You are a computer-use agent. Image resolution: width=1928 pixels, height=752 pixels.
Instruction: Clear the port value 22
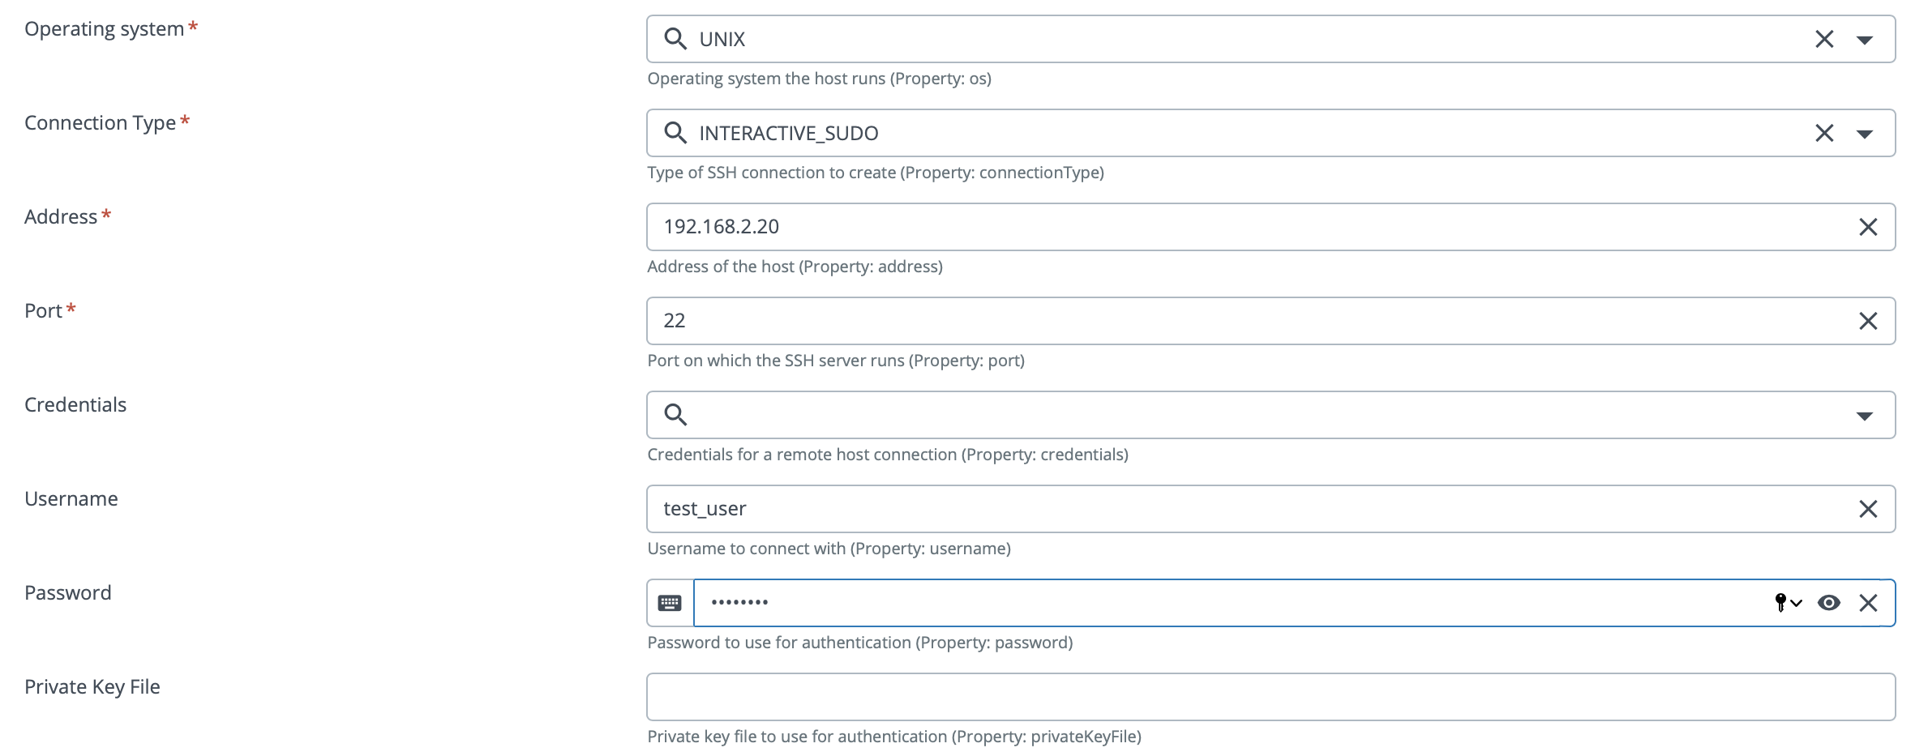click(x=1868, y=321)
